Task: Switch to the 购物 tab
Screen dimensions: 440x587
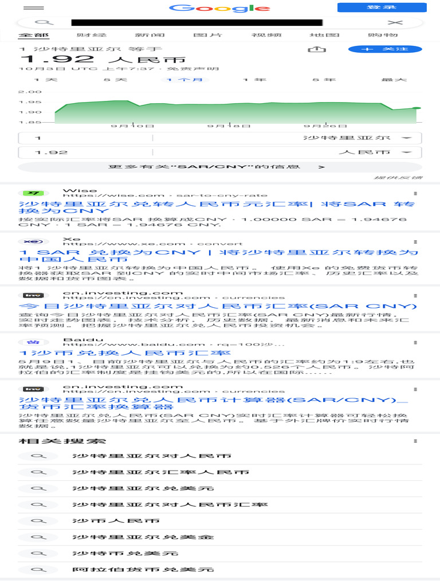Action: click(x=383, y=35)
